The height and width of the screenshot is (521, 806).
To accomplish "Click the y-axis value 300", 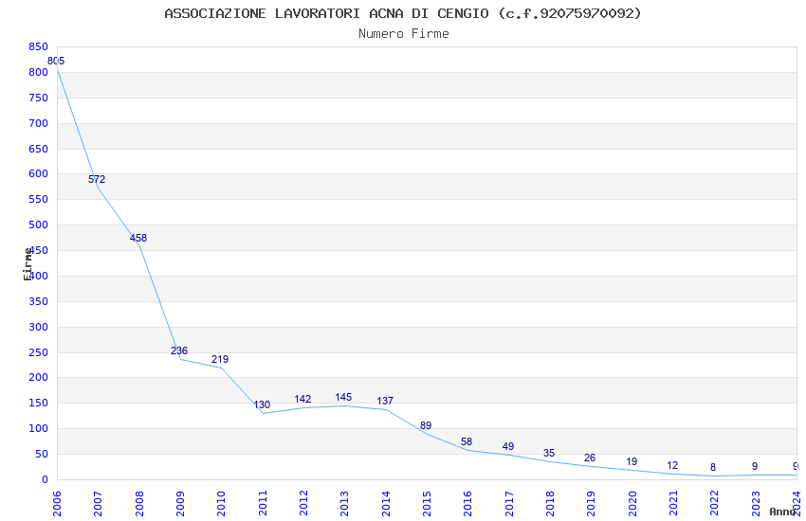I will (39, 328).
